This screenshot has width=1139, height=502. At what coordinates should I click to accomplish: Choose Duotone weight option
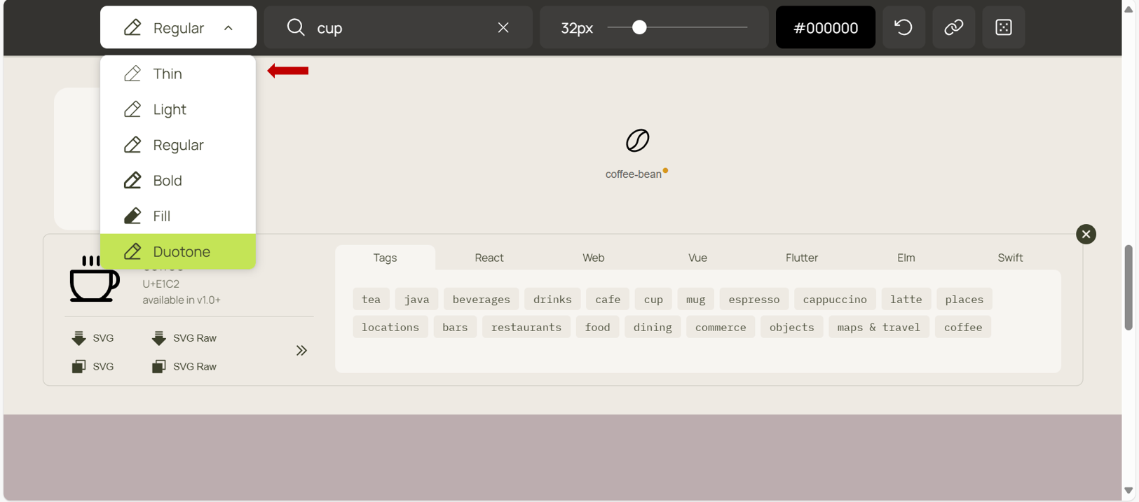coord(181,251)
